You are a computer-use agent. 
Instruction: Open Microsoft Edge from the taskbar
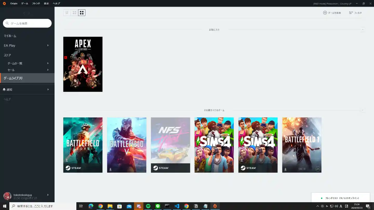pyautogui.click(x=91, y=206)
